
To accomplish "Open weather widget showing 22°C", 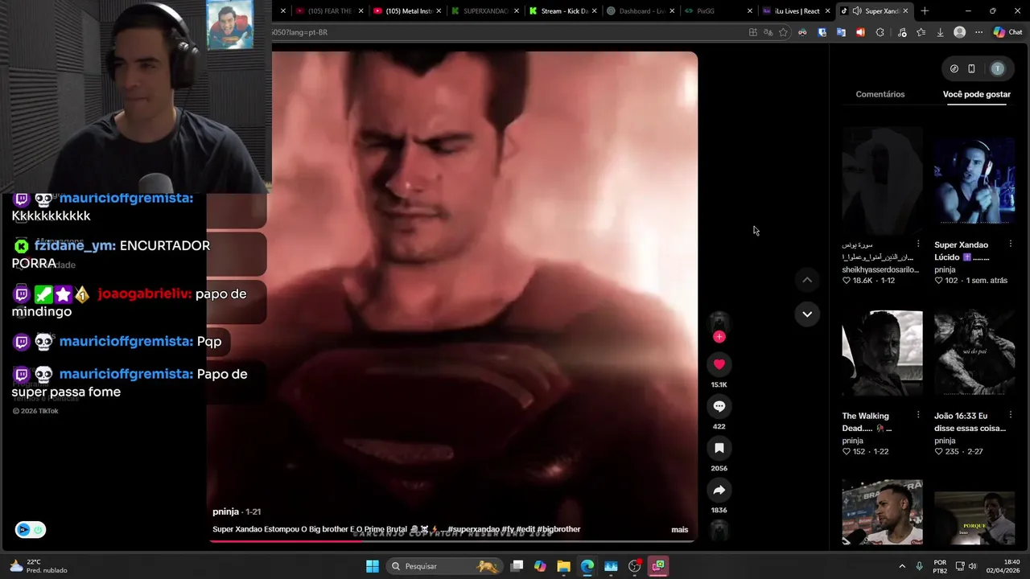I will pyautogui.click(x=40, y=566).
